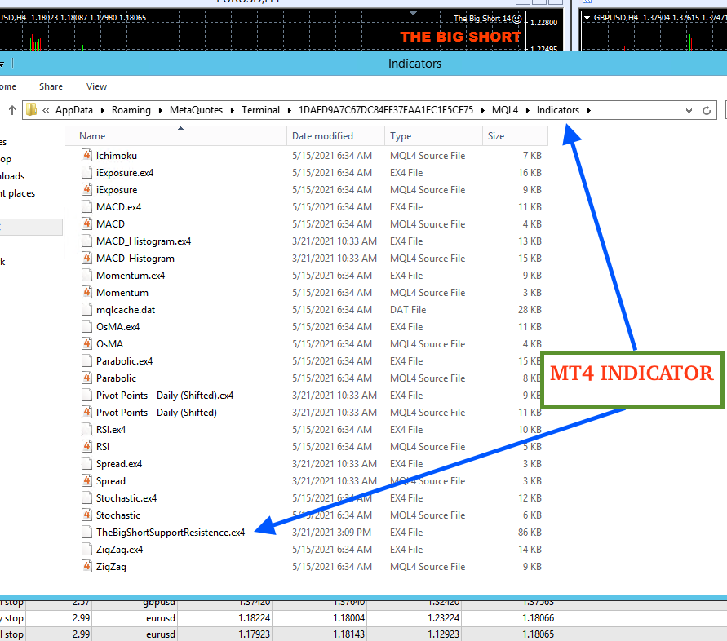
Task: Expand subfolders arrow after Indicators
Action: click(x=589, y=110)
